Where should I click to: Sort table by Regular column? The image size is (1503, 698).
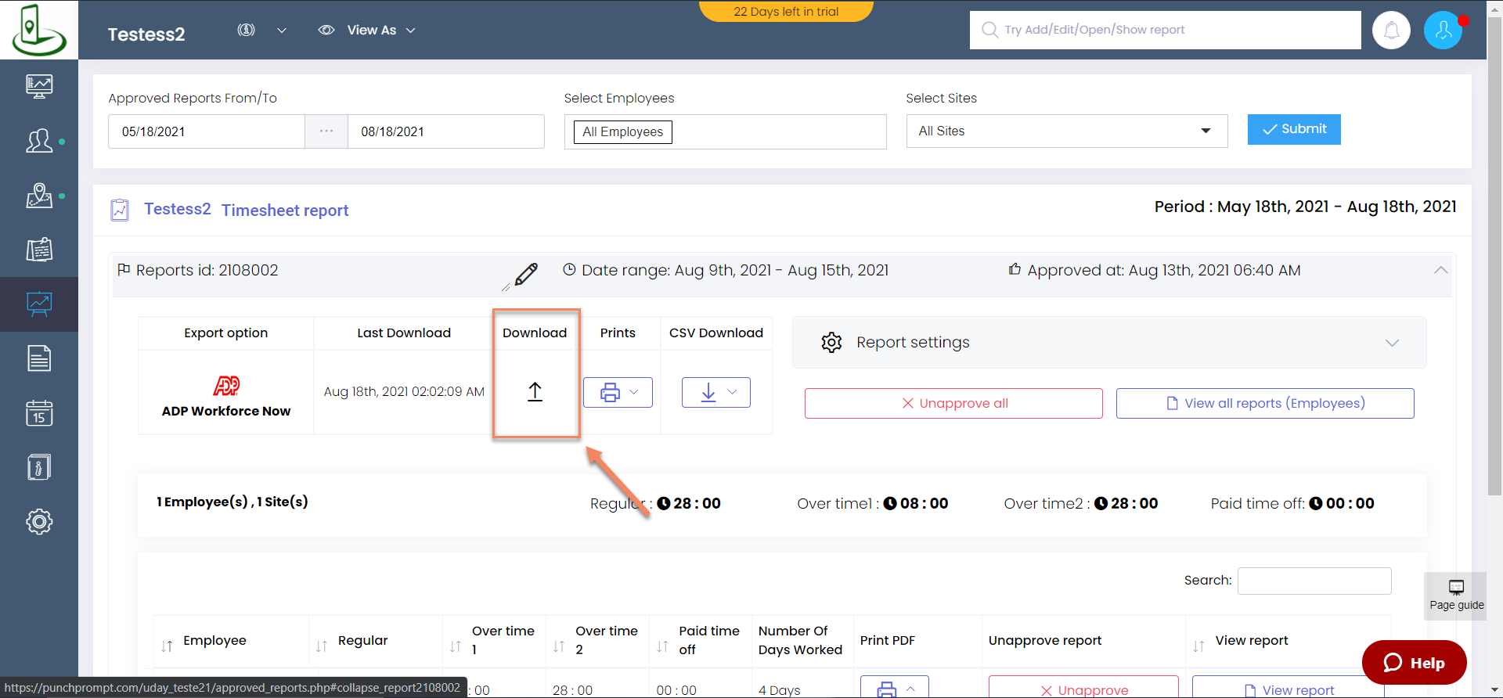(362, 641)
